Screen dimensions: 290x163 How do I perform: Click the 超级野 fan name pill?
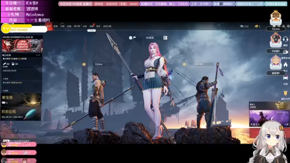275,73
